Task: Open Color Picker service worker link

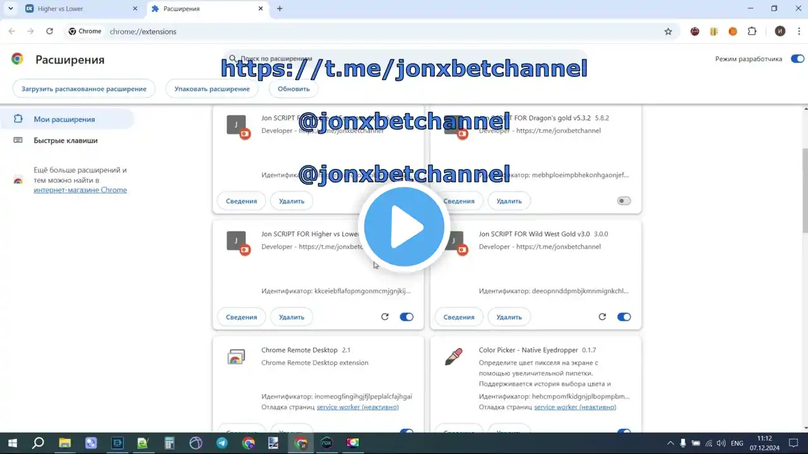Action: click(575, 407)
